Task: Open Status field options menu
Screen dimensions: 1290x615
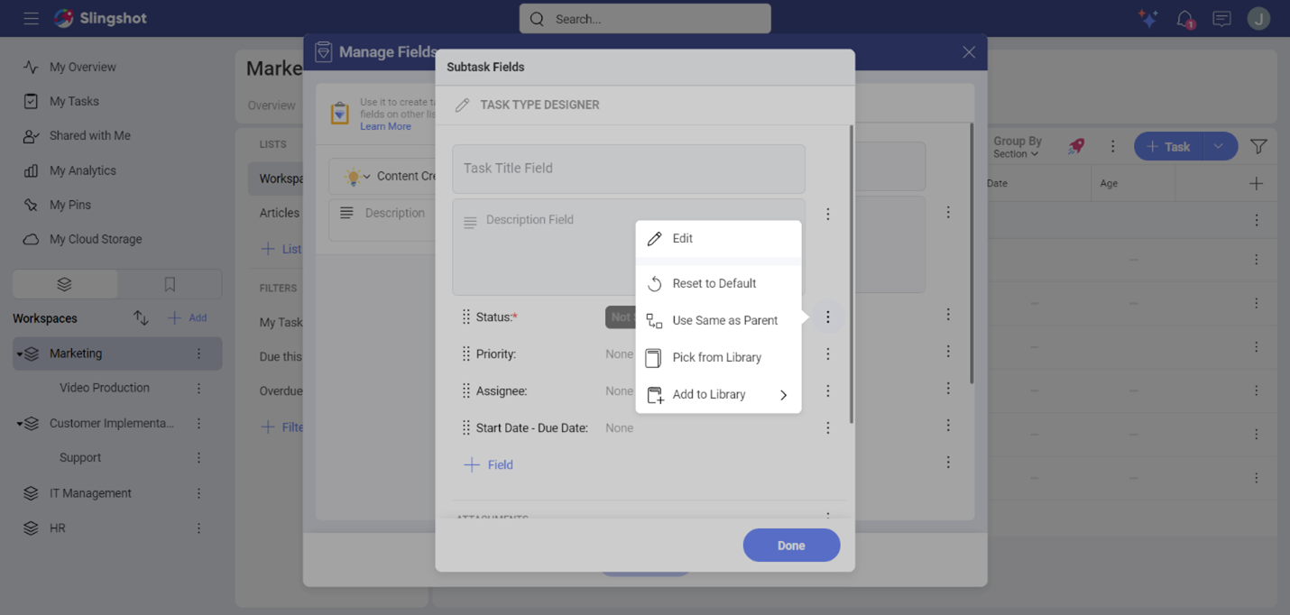Action: point(827,317)
